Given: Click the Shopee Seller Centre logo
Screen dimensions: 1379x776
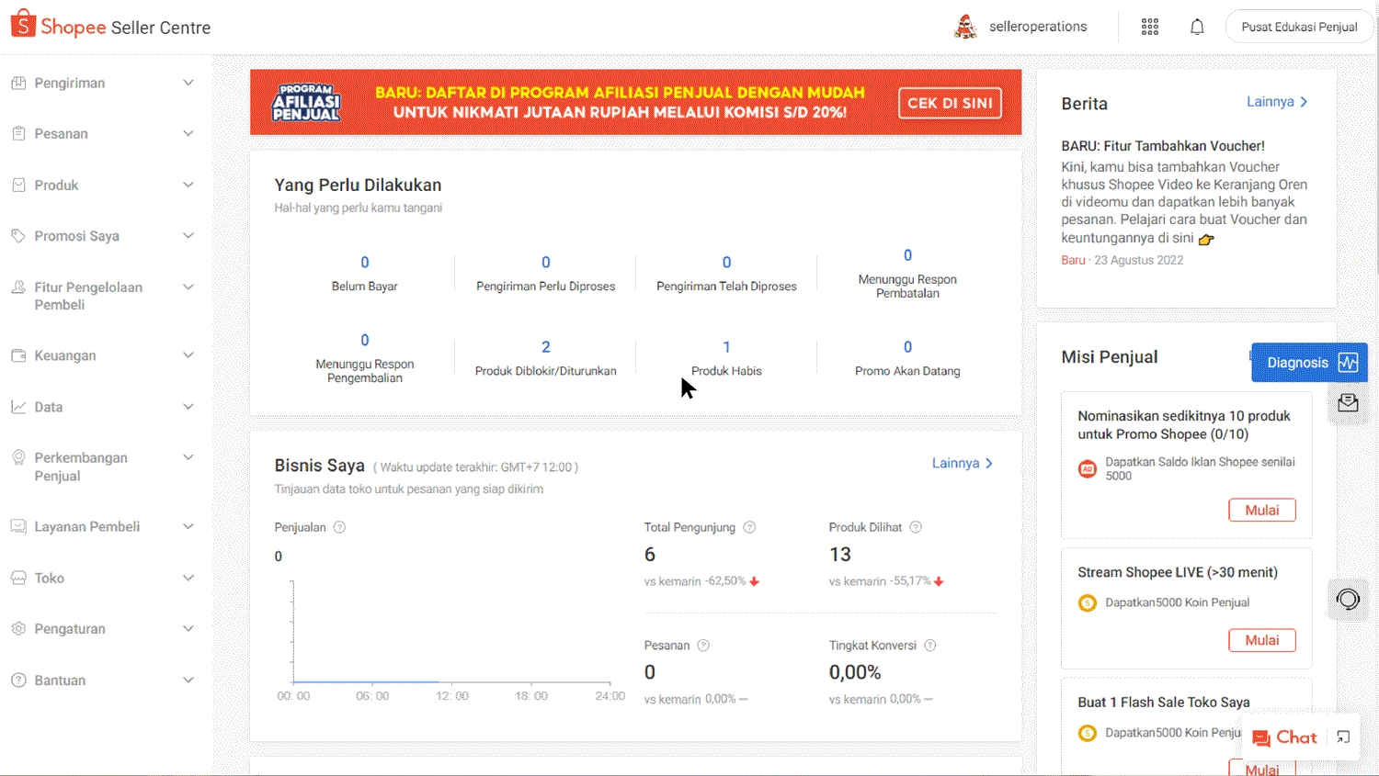Looking at the screenshot, I should [110, 27].
